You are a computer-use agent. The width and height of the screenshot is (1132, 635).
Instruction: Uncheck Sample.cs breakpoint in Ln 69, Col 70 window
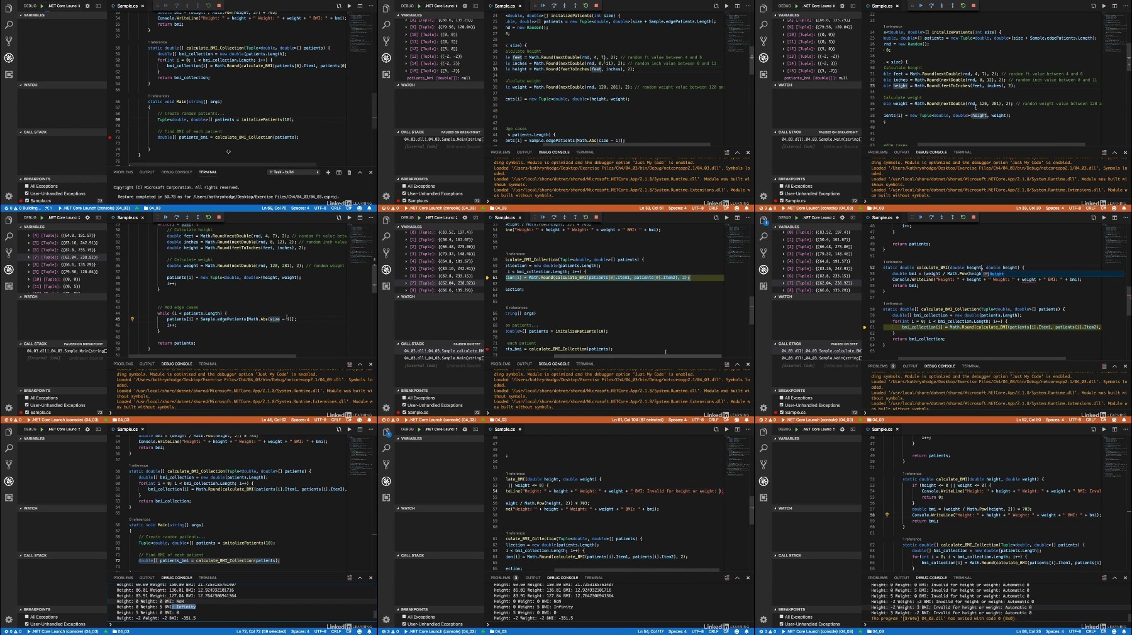click(x=26, y=201)
